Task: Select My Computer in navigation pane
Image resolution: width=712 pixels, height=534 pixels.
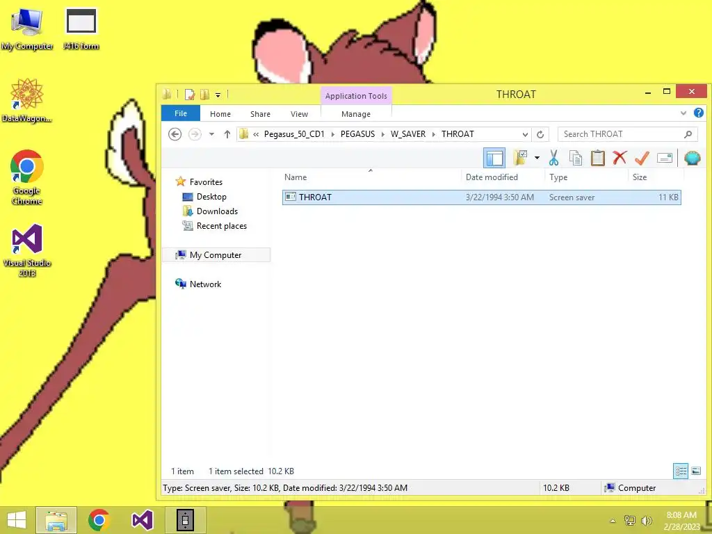Action: [x=216, y=254]
